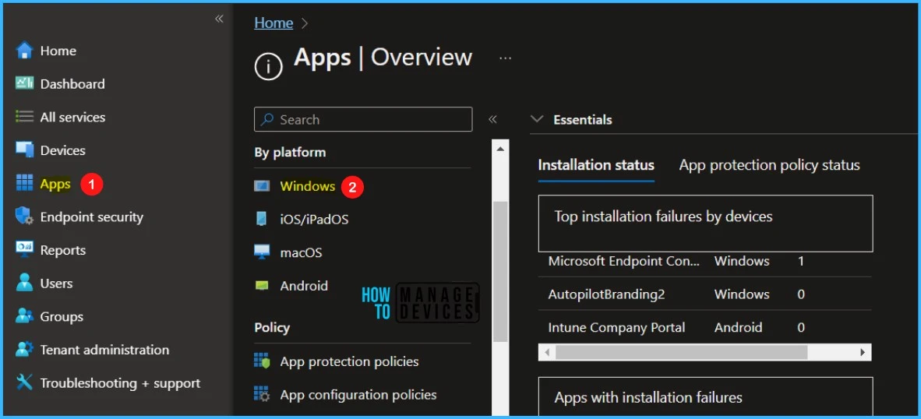Click the Microsoft Endpoint Con... row
Viewport: 921px width, 419px height.
[705, 261]
